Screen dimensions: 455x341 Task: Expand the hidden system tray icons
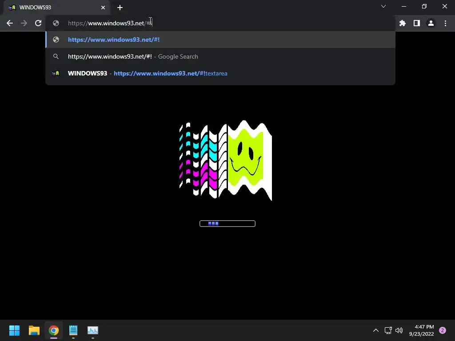point(375,330)
